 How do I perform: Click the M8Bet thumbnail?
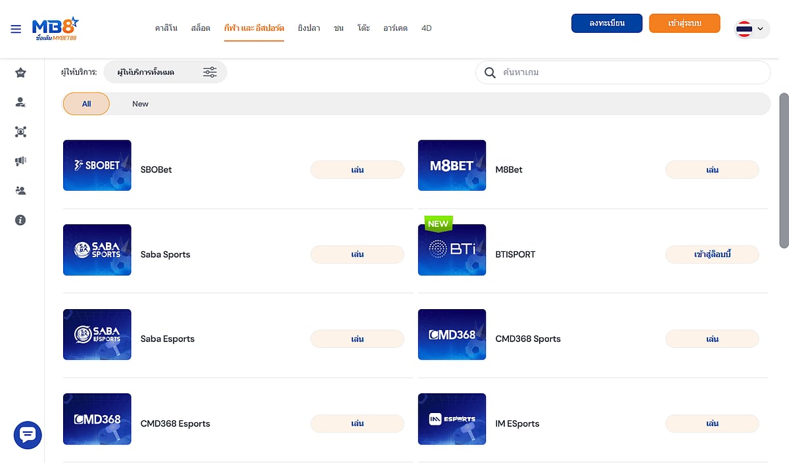click(452, 165)
